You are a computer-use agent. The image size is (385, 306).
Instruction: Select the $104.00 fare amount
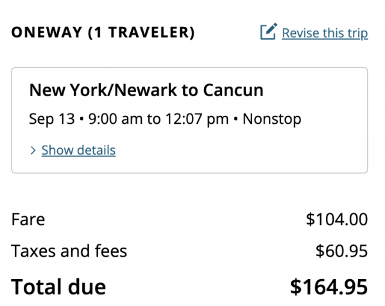point(336,219)
